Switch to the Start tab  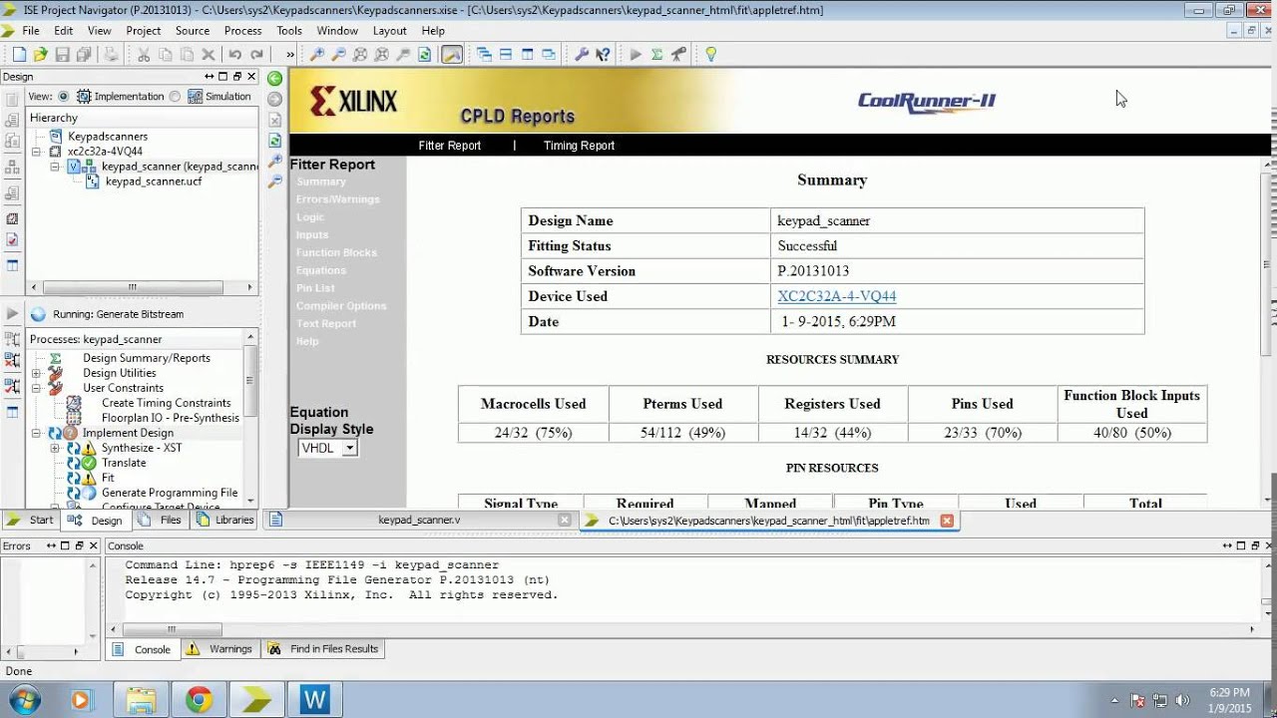[x=31, y=520]
